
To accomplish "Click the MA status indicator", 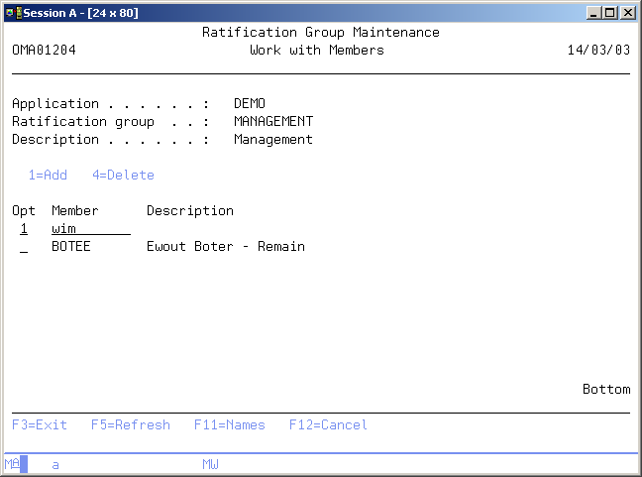I will pyautogui.click(x=12, y=464).
